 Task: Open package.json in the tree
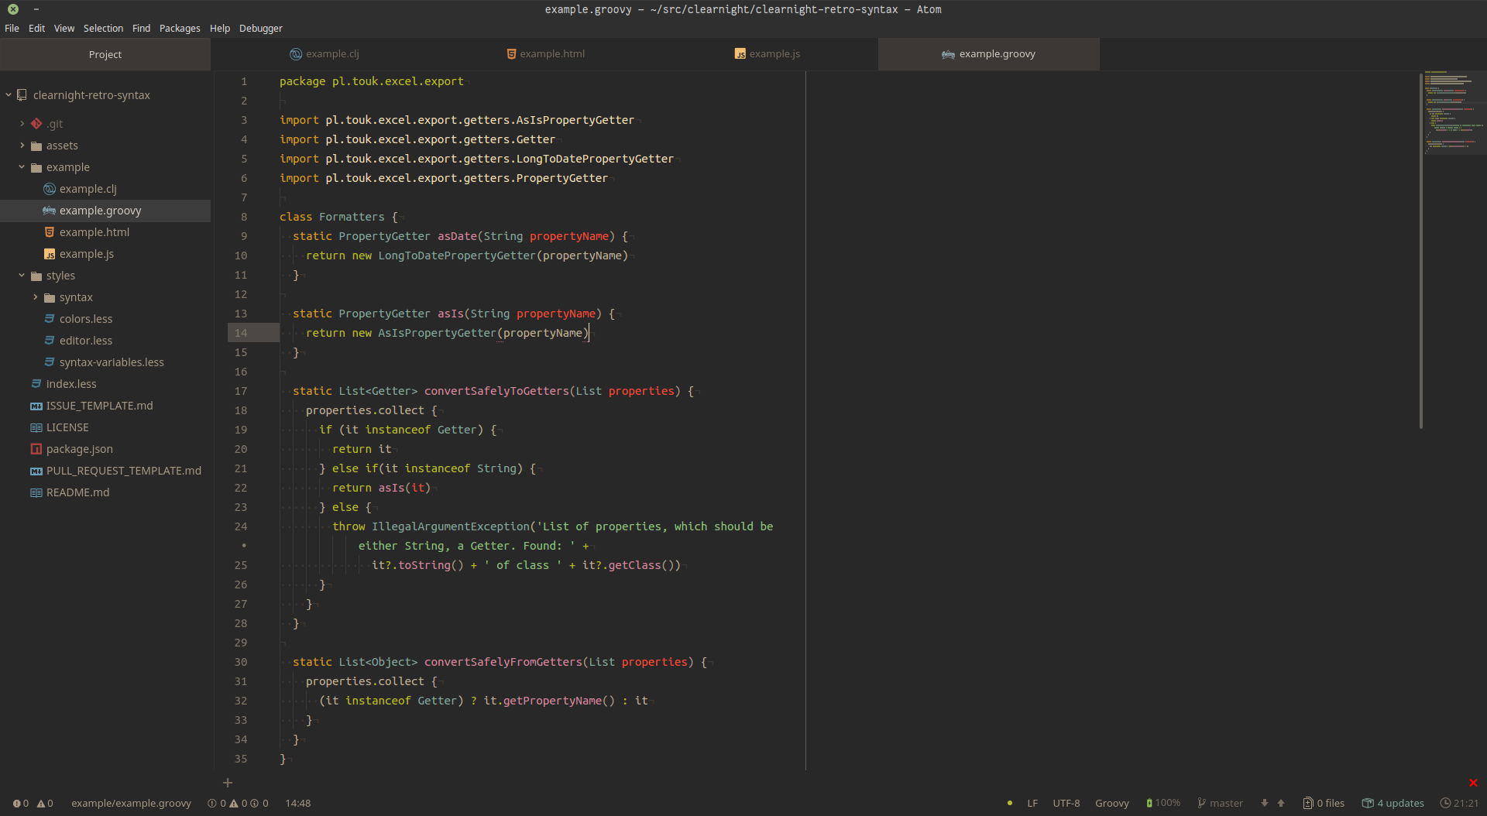point(79,449)
